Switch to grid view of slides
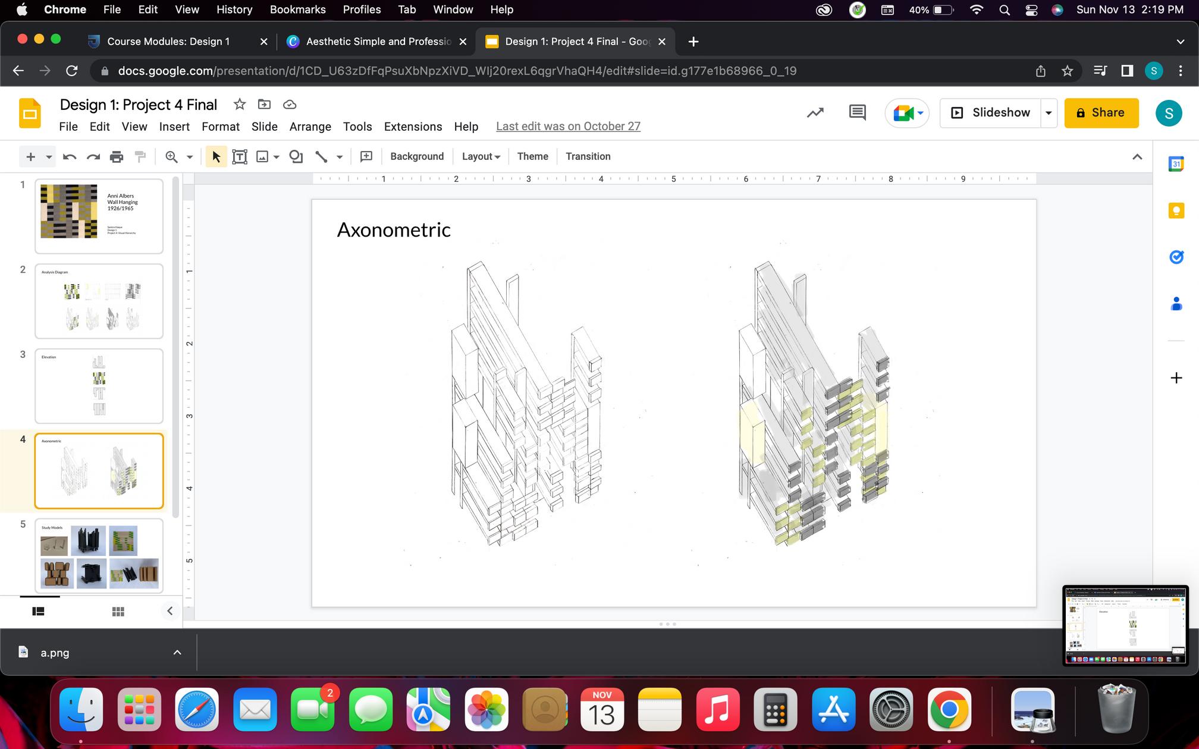The height and width of the screenshot is (749, 1199). tap(118, 611)
